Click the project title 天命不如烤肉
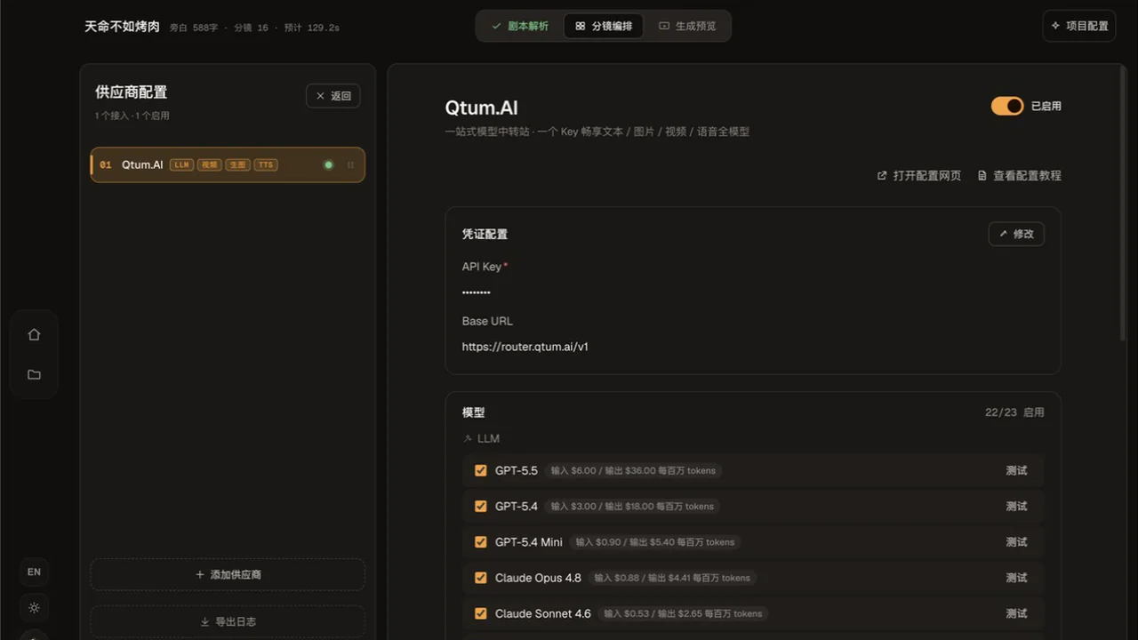This screenshot has width=1138, height=640. (x=122, y=27)
